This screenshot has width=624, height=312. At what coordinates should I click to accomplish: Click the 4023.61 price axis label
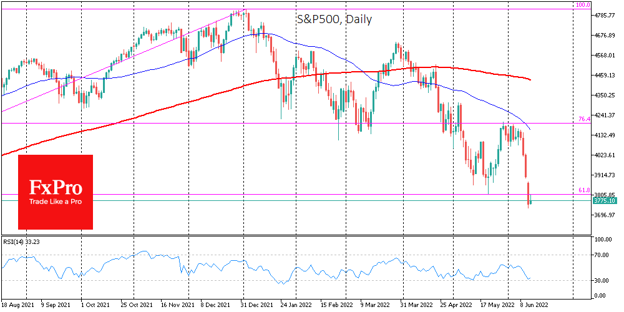click(605, 155)
